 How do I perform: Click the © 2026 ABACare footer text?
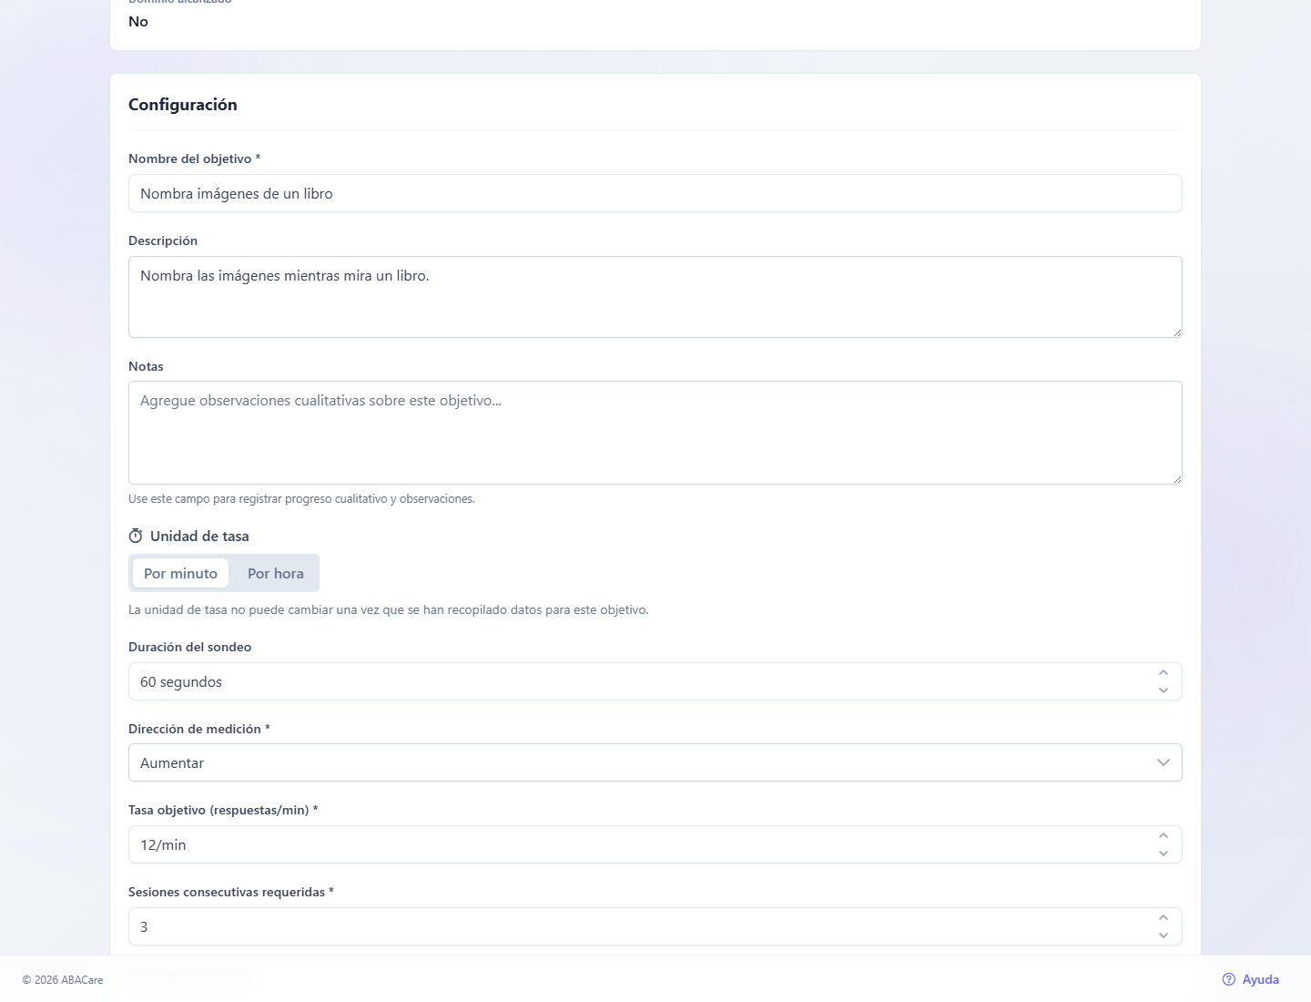(63, 980)
